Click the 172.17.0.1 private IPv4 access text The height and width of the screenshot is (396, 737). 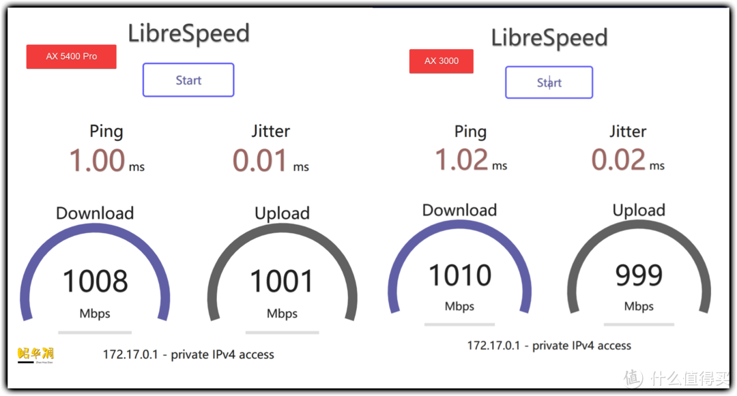[188, 354]
